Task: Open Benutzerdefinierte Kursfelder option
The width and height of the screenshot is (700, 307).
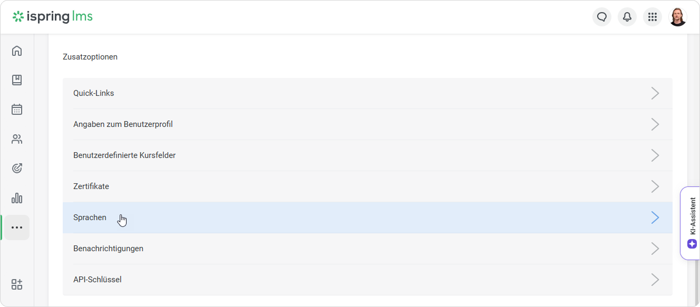Action: (x=124, y=155)
